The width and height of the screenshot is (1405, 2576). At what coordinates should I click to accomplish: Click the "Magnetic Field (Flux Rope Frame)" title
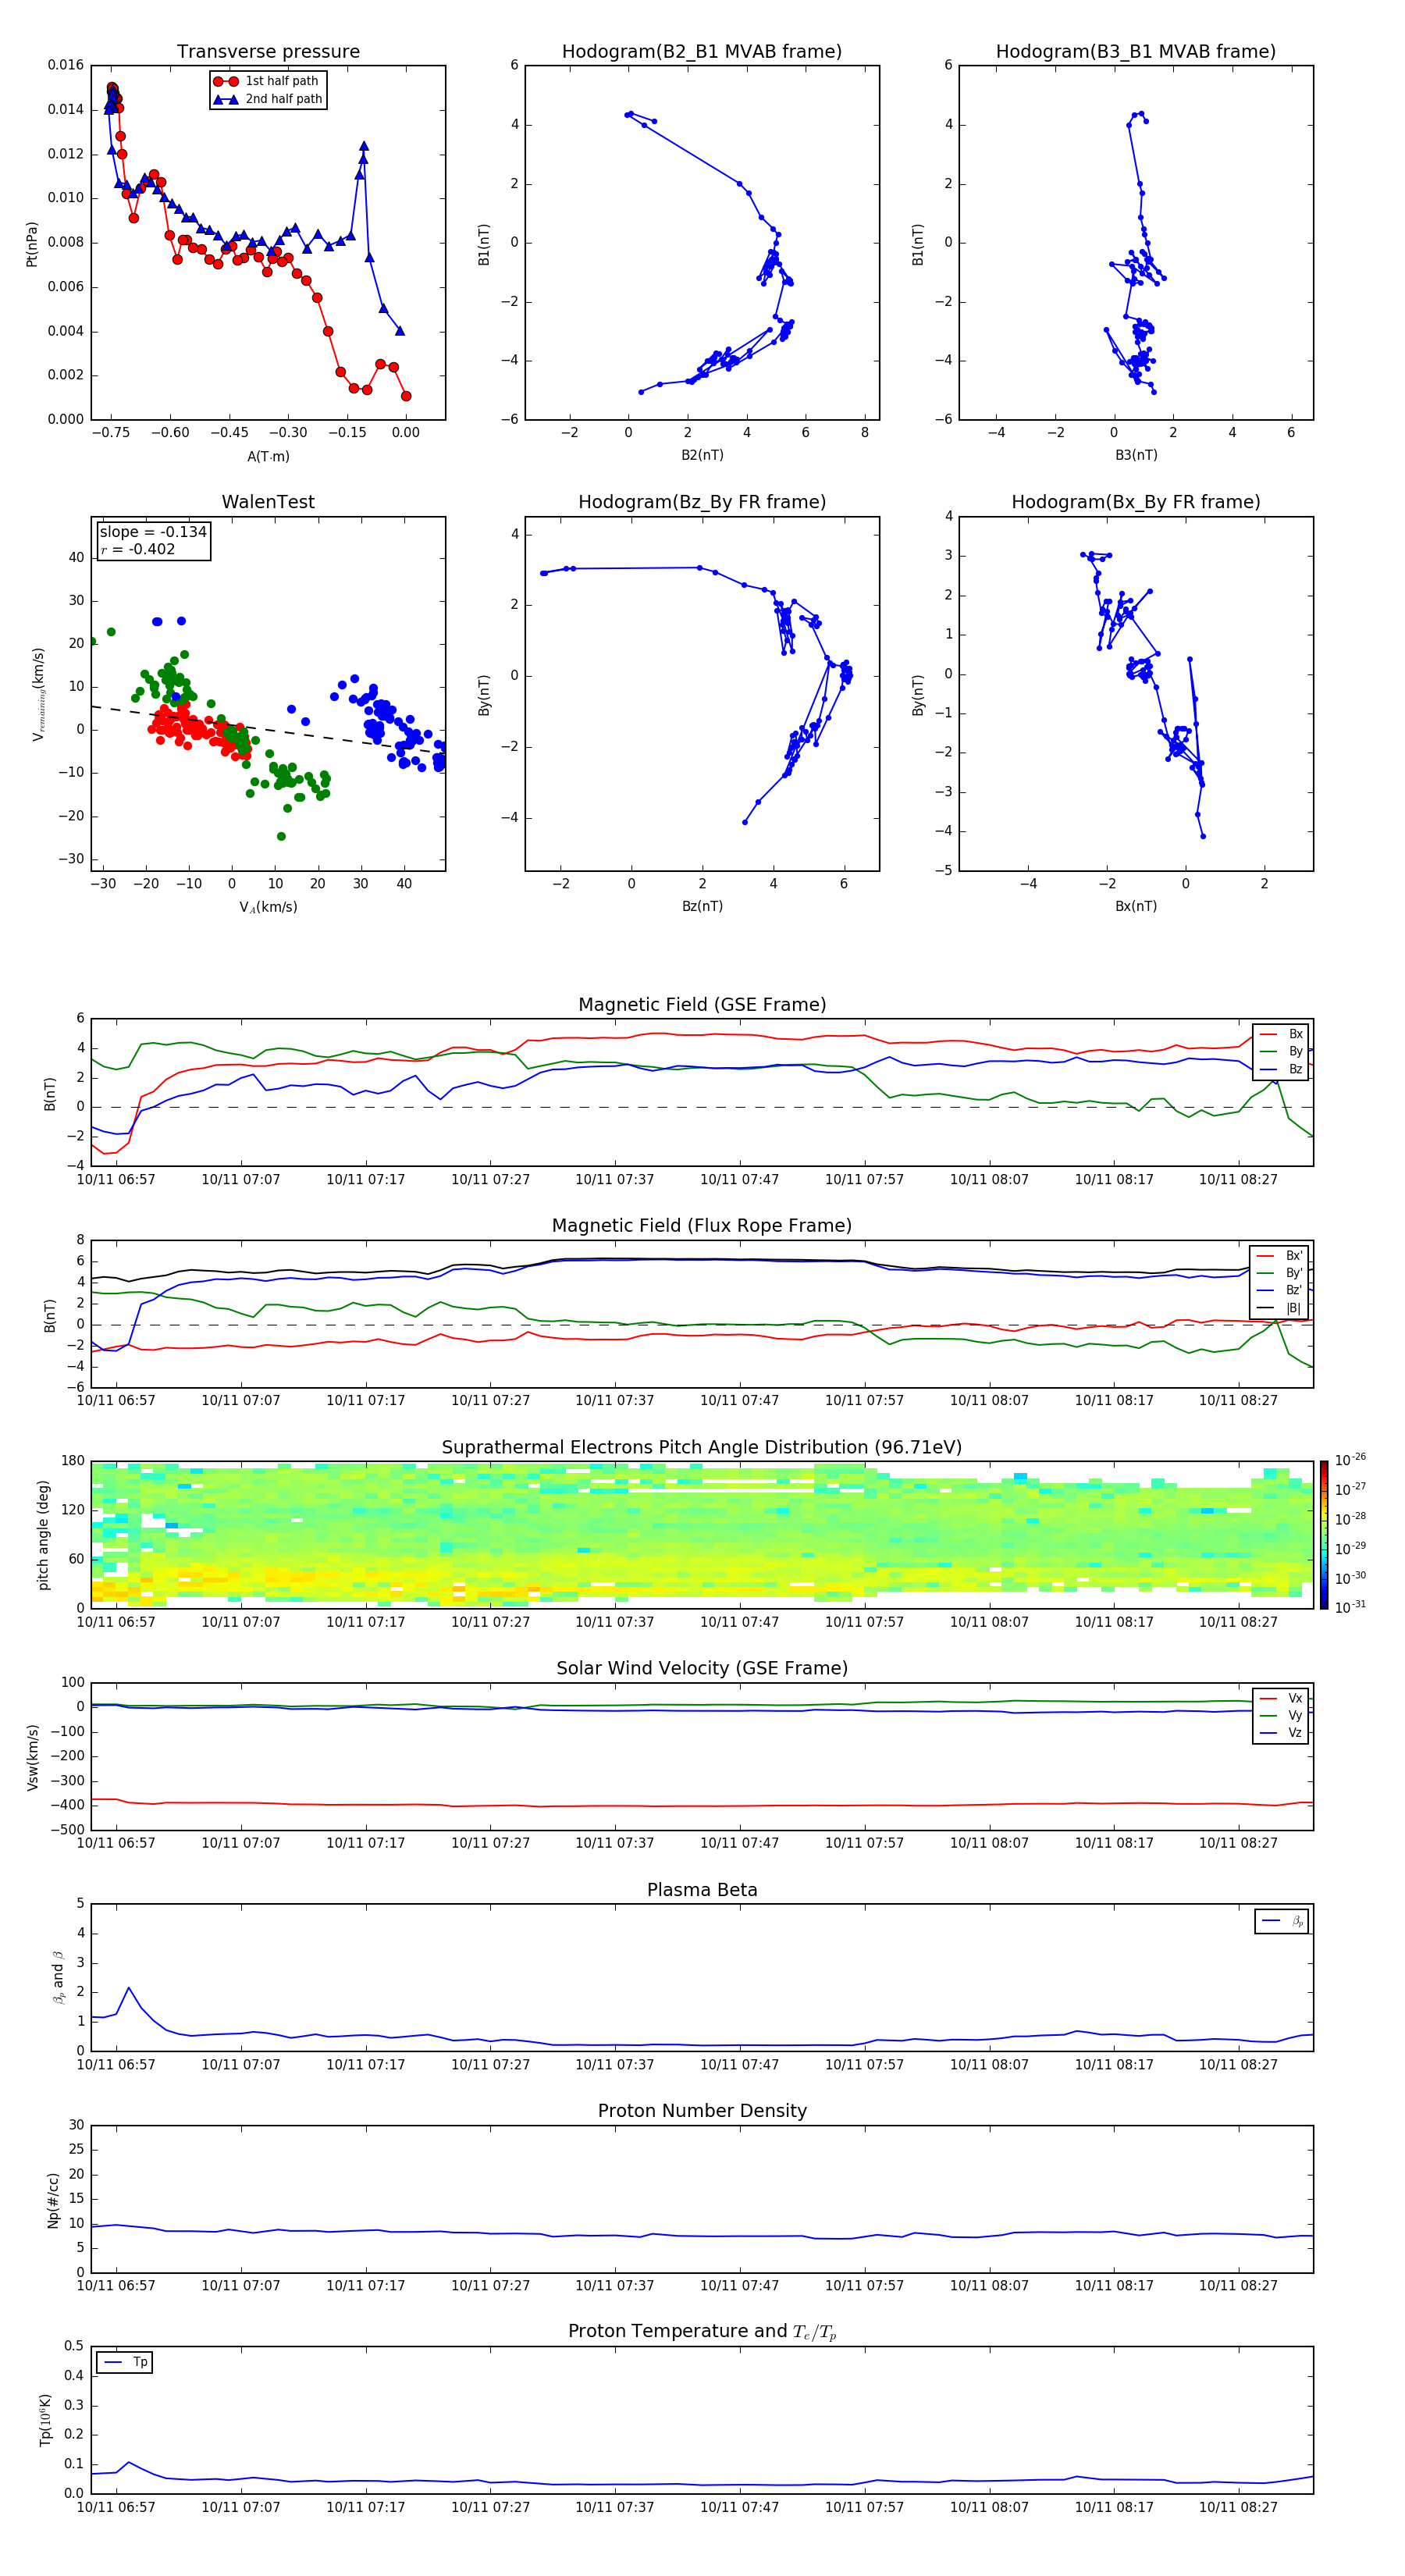pyautogui.click(x=702, y=1226)
